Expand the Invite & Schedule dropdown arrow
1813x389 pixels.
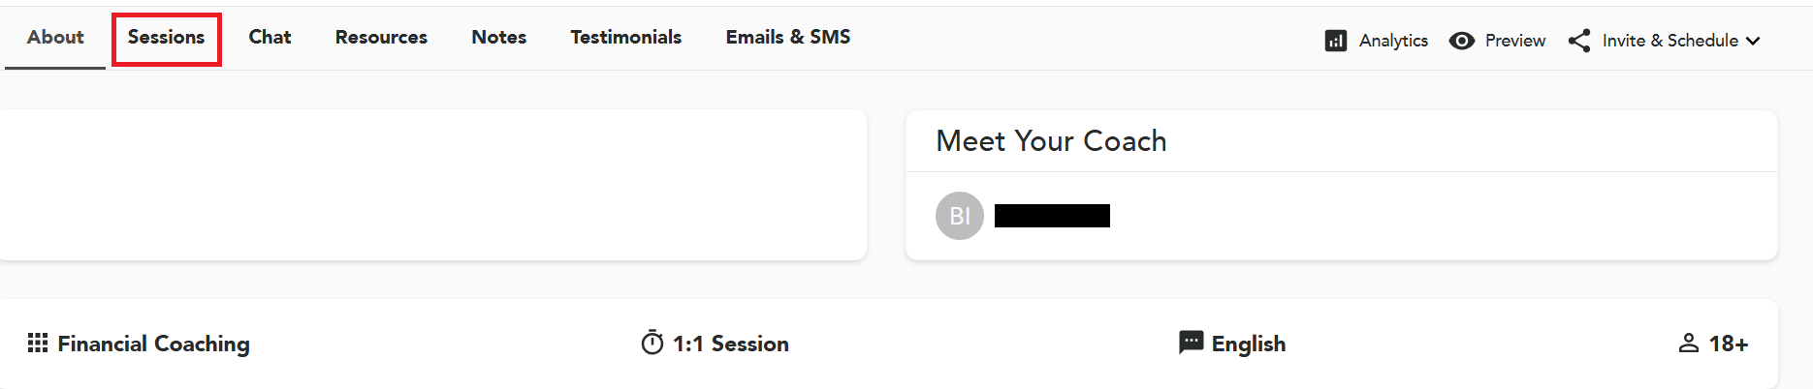pyautogui.click(x=1753, y=41)
